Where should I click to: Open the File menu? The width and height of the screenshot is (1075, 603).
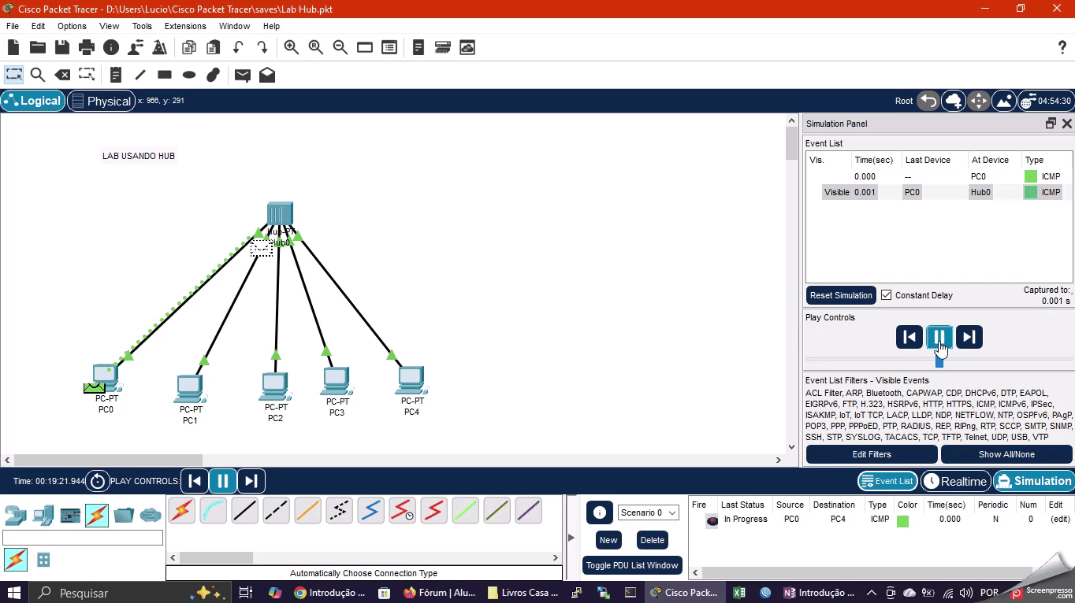13,26
